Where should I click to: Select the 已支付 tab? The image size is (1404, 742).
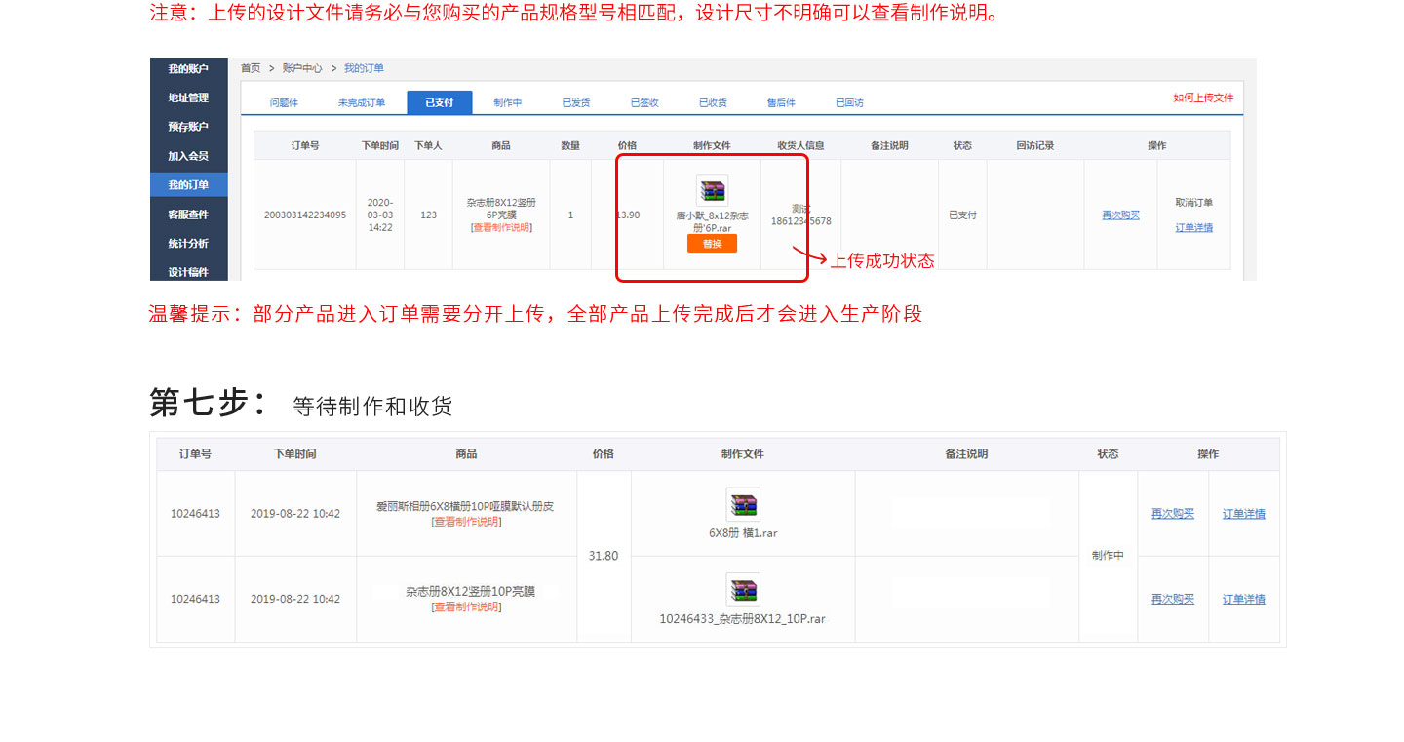tap(439, 102)
